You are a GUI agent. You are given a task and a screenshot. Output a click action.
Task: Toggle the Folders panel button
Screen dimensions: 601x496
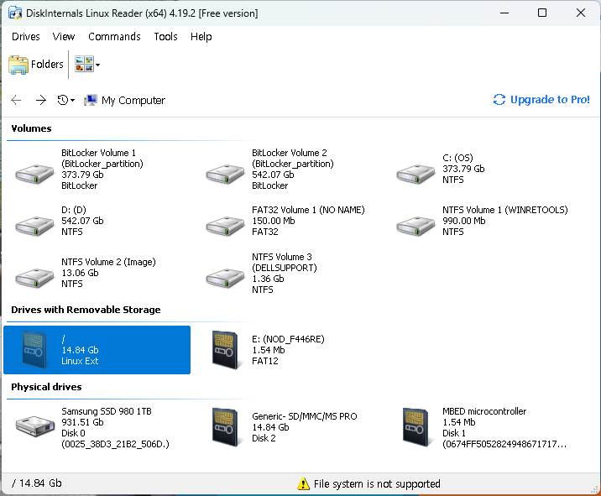click(36, 65)
